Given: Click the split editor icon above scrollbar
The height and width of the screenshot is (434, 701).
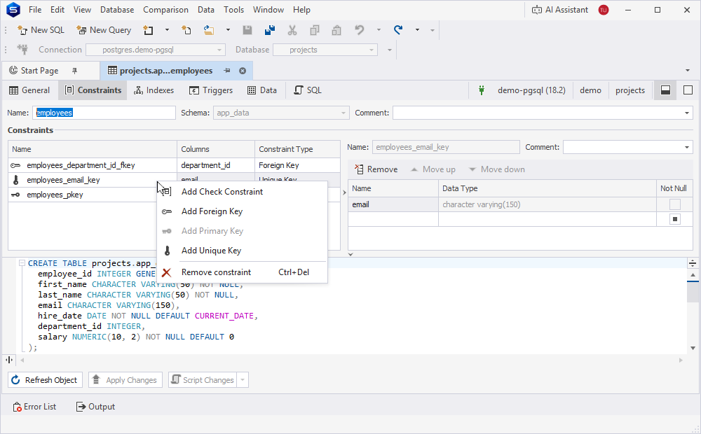Looking at the screenshot, I should [692, 263].
